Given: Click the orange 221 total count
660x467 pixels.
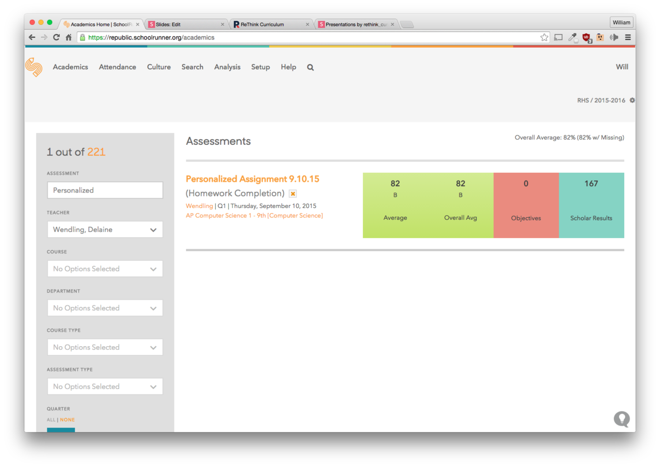Looking at the screenshot, I should point(96,152).
